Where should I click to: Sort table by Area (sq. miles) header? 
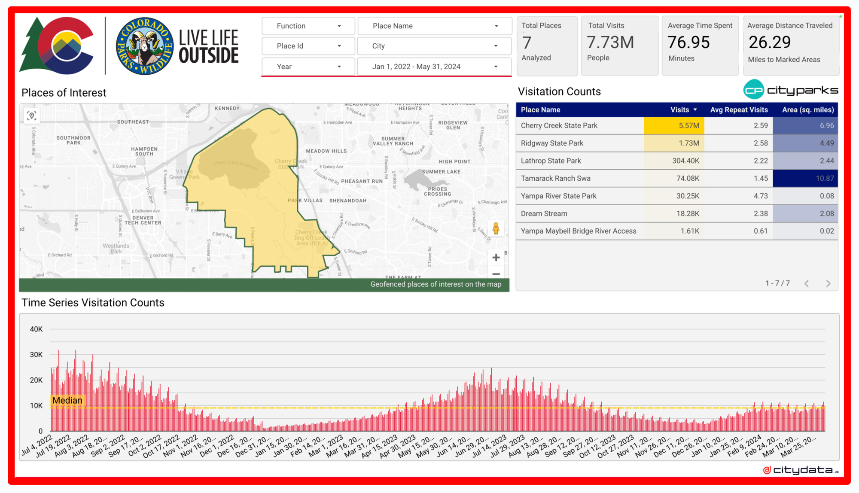807,110
